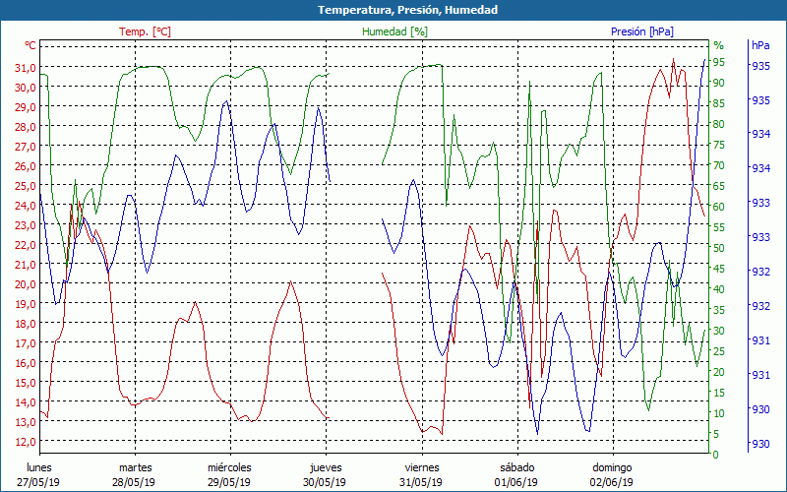Click the '90' humidity axis value
Viewport: 787px width, 492px height.
pos(719,83)
